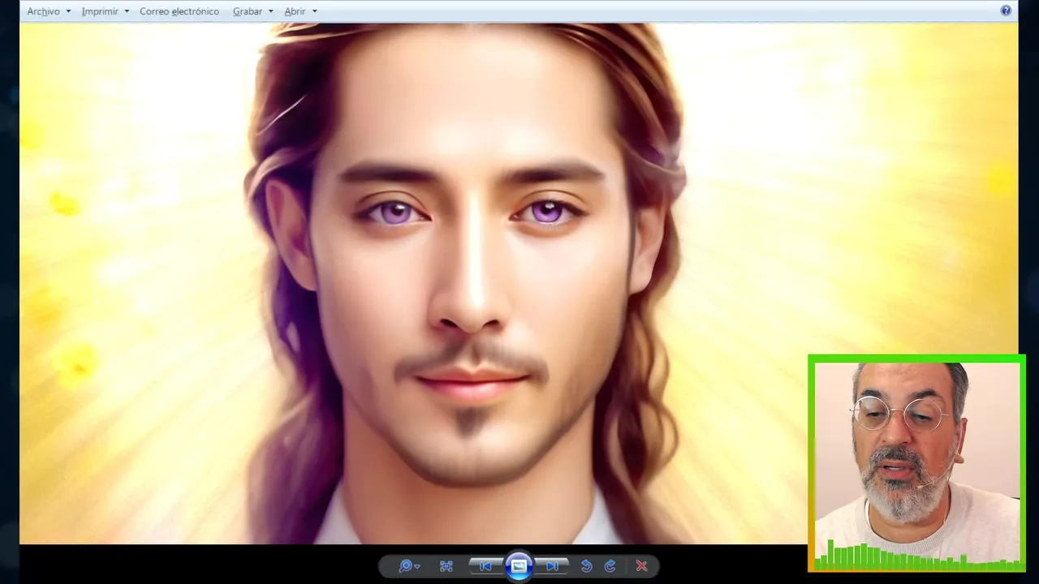Expand the Imprimir dropdown arrow
1039x584 pixels.
[x=127, y=11]
